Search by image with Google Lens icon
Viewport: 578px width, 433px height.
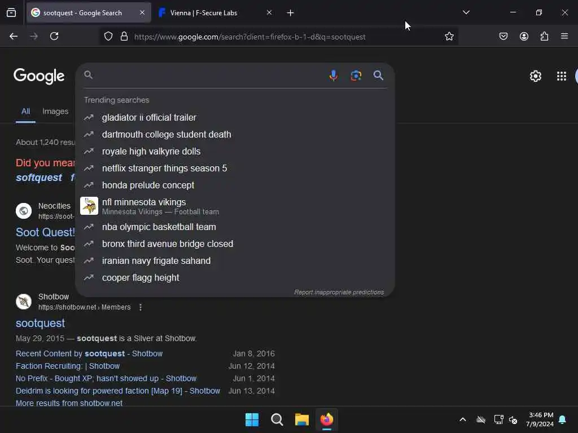pos(356,76)
